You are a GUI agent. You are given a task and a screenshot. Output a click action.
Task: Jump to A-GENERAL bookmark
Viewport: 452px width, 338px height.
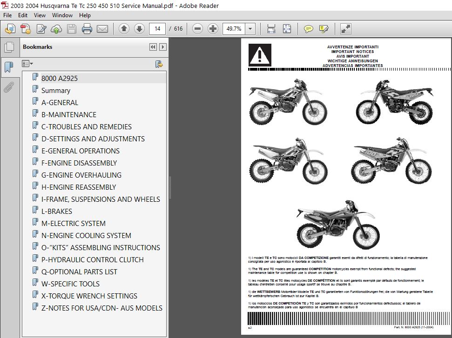click(60, 102)
